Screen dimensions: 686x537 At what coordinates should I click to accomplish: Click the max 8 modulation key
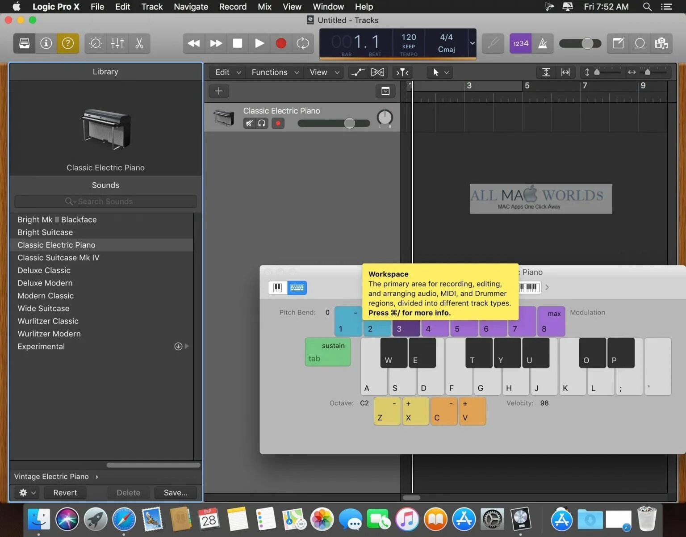coord(551,321)
